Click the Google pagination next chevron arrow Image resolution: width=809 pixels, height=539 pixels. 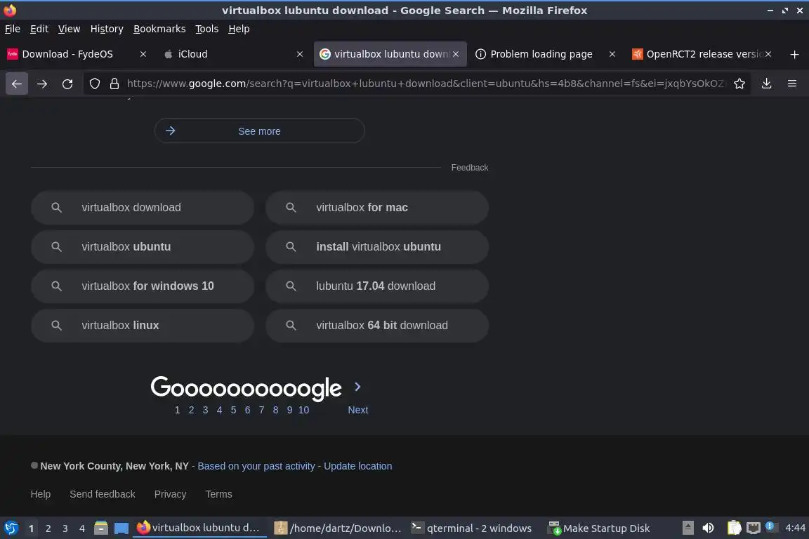tap(357, 387)
